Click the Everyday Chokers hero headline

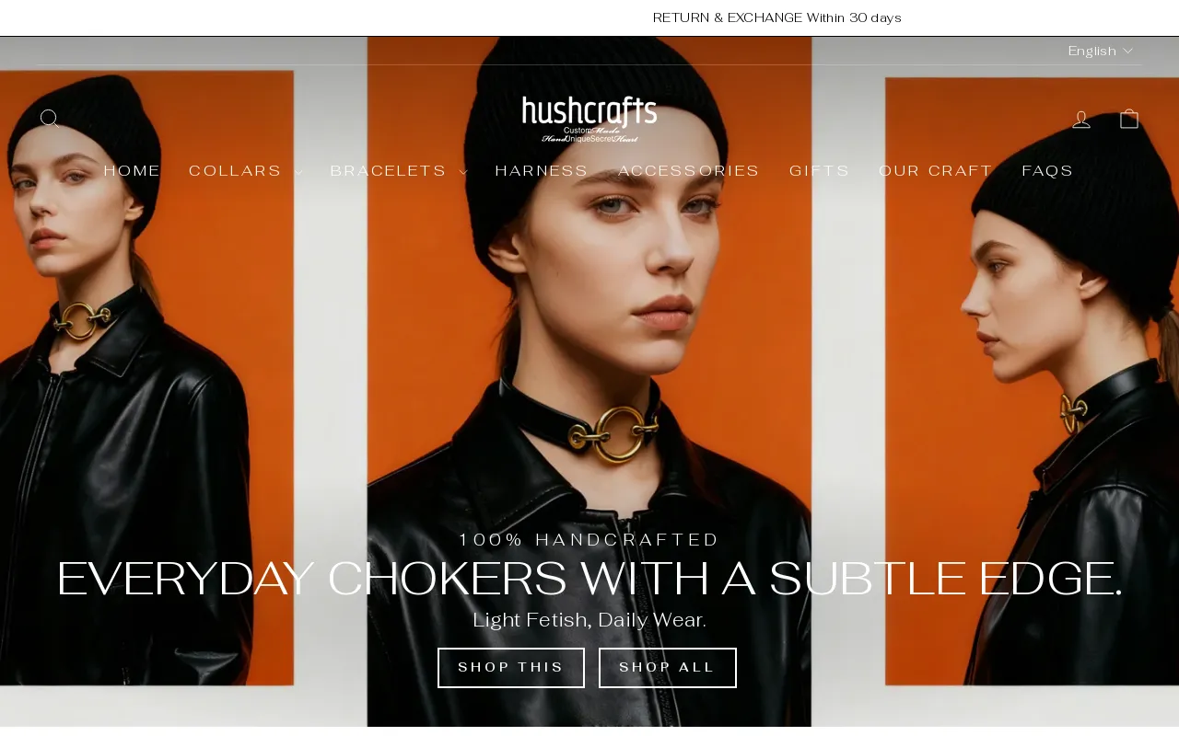tap(589, 580)
